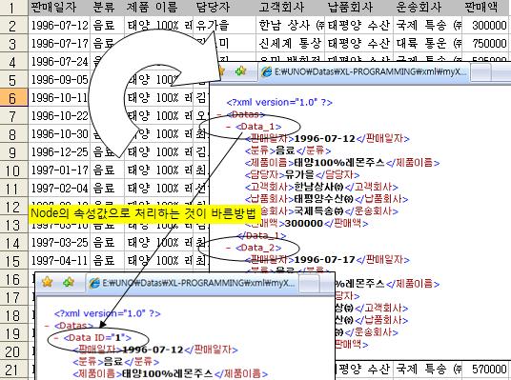This screenshot has width=511, height=380.
Task: Click the Add to Favorites icon in lower browser
Action: (x=69, y=282)
